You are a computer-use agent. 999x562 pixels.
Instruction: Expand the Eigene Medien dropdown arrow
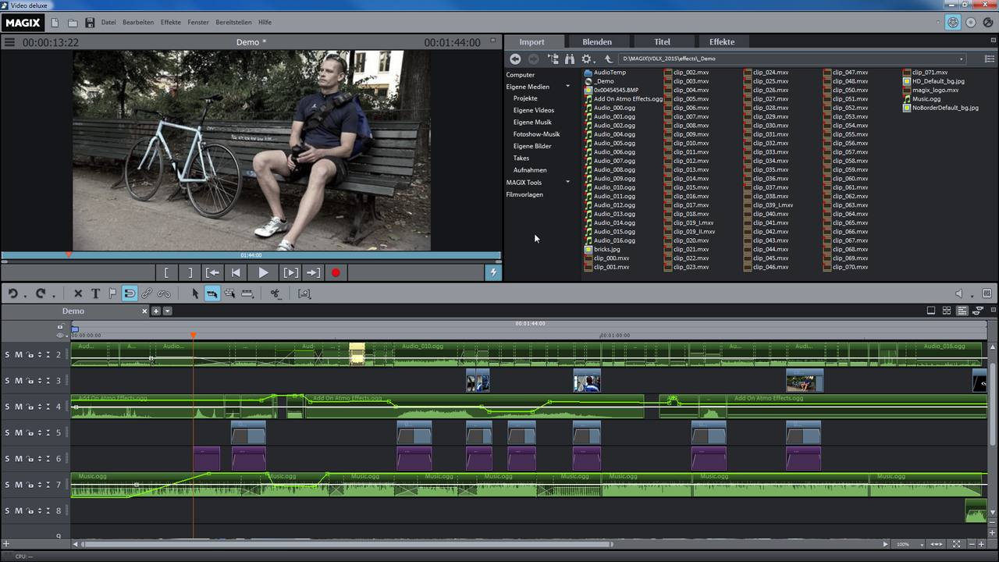tap(567, 87)
